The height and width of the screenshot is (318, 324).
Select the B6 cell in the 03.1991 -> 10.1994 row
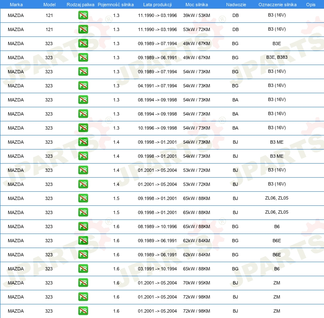[x=277, y=269]
